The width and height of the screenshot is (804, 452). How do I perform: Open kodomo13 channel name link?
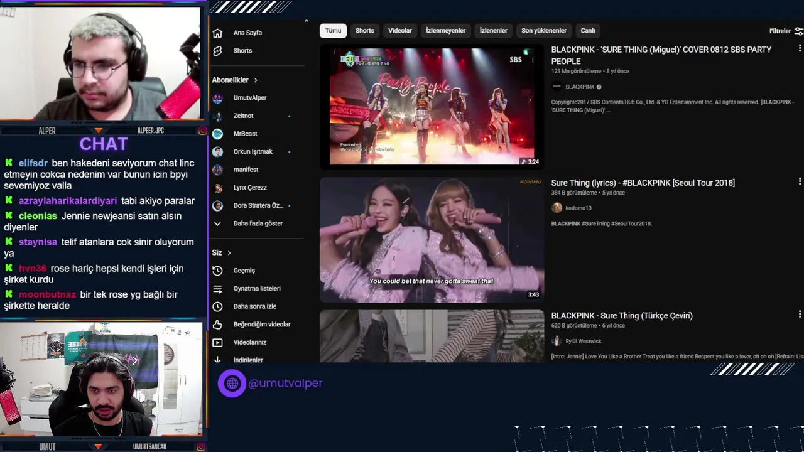(x=579, y=208)
